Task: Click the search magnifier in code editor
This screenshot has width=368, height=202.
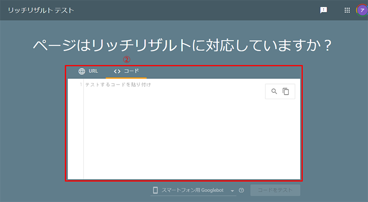Action: click(x=274, y=91)
